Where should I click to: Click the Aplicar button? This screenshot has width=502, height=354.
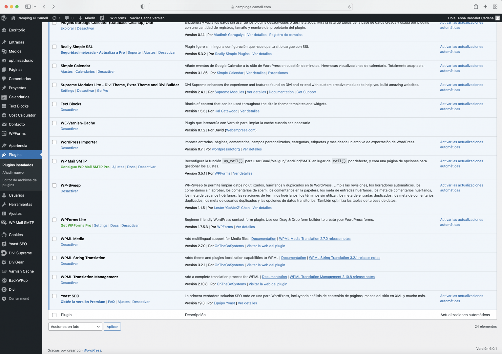pos(112,327)
